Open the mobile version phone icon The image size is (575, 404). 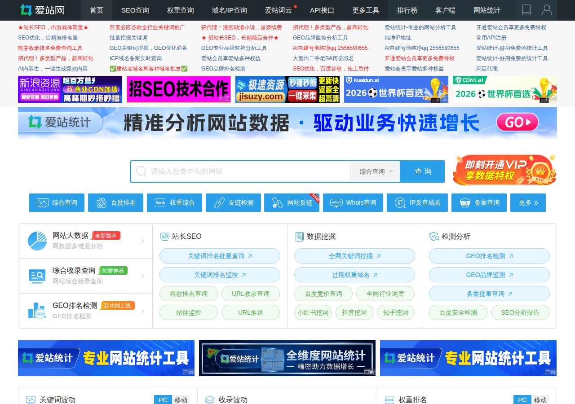(526, 10)
